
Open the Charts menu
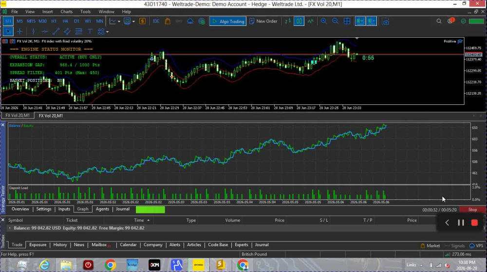(x=66, y=12)
